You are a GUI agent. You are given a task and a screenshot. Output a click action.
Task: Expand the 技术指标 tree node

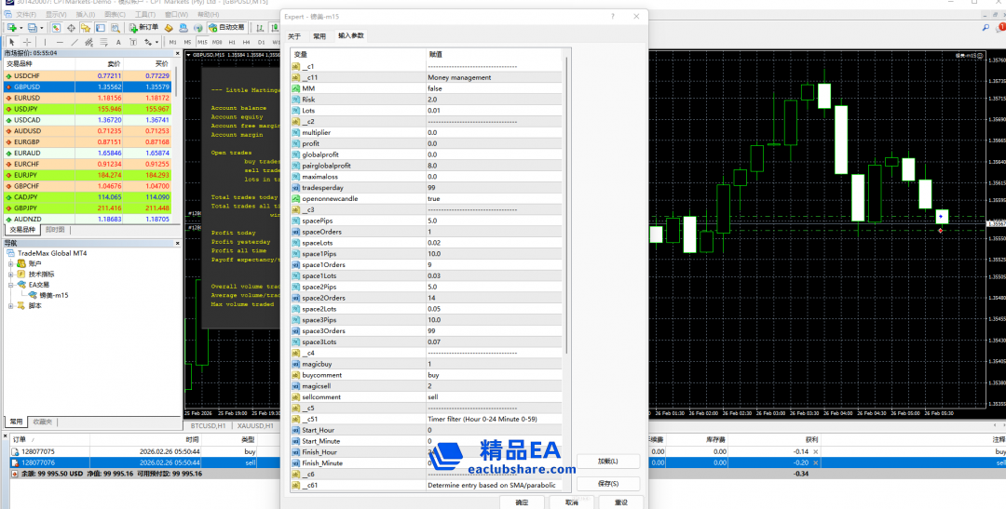(x=11, y=275)
